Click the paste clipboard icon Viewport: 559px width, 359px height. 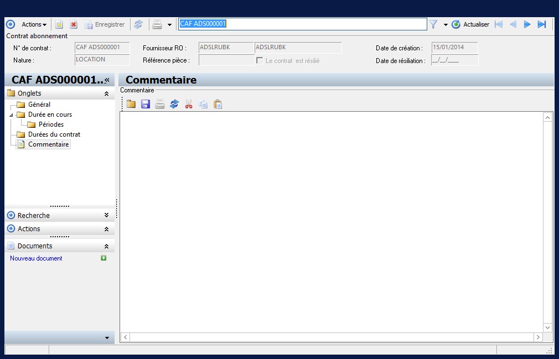coord(218,104)
